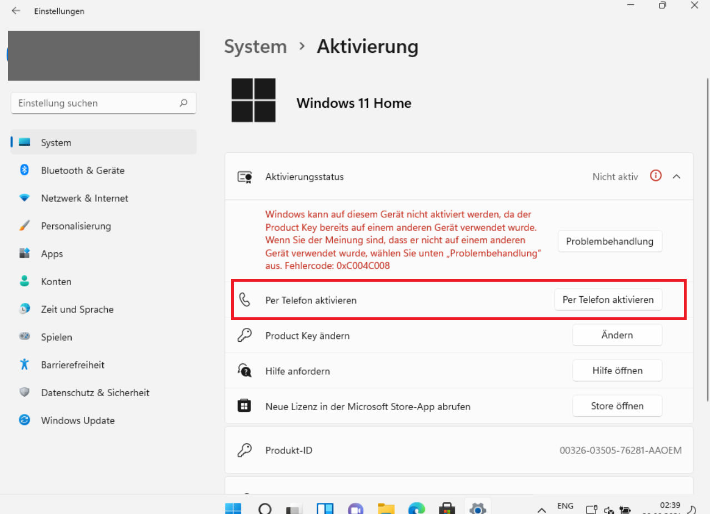710x514 pixels.
Task: Click the red activation warning info icon
Action: click(x=656, y=176)
